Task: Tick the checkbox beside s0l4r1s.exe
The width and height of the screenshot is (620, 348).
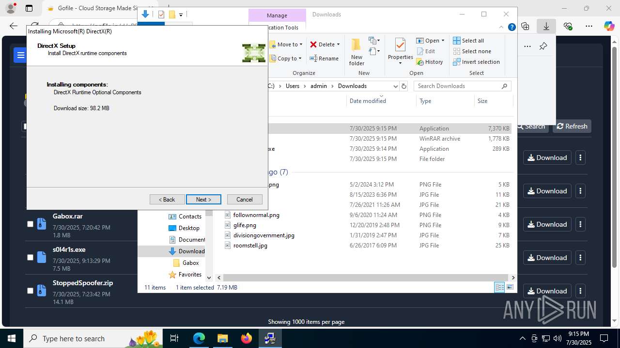Action: point(30,258)
